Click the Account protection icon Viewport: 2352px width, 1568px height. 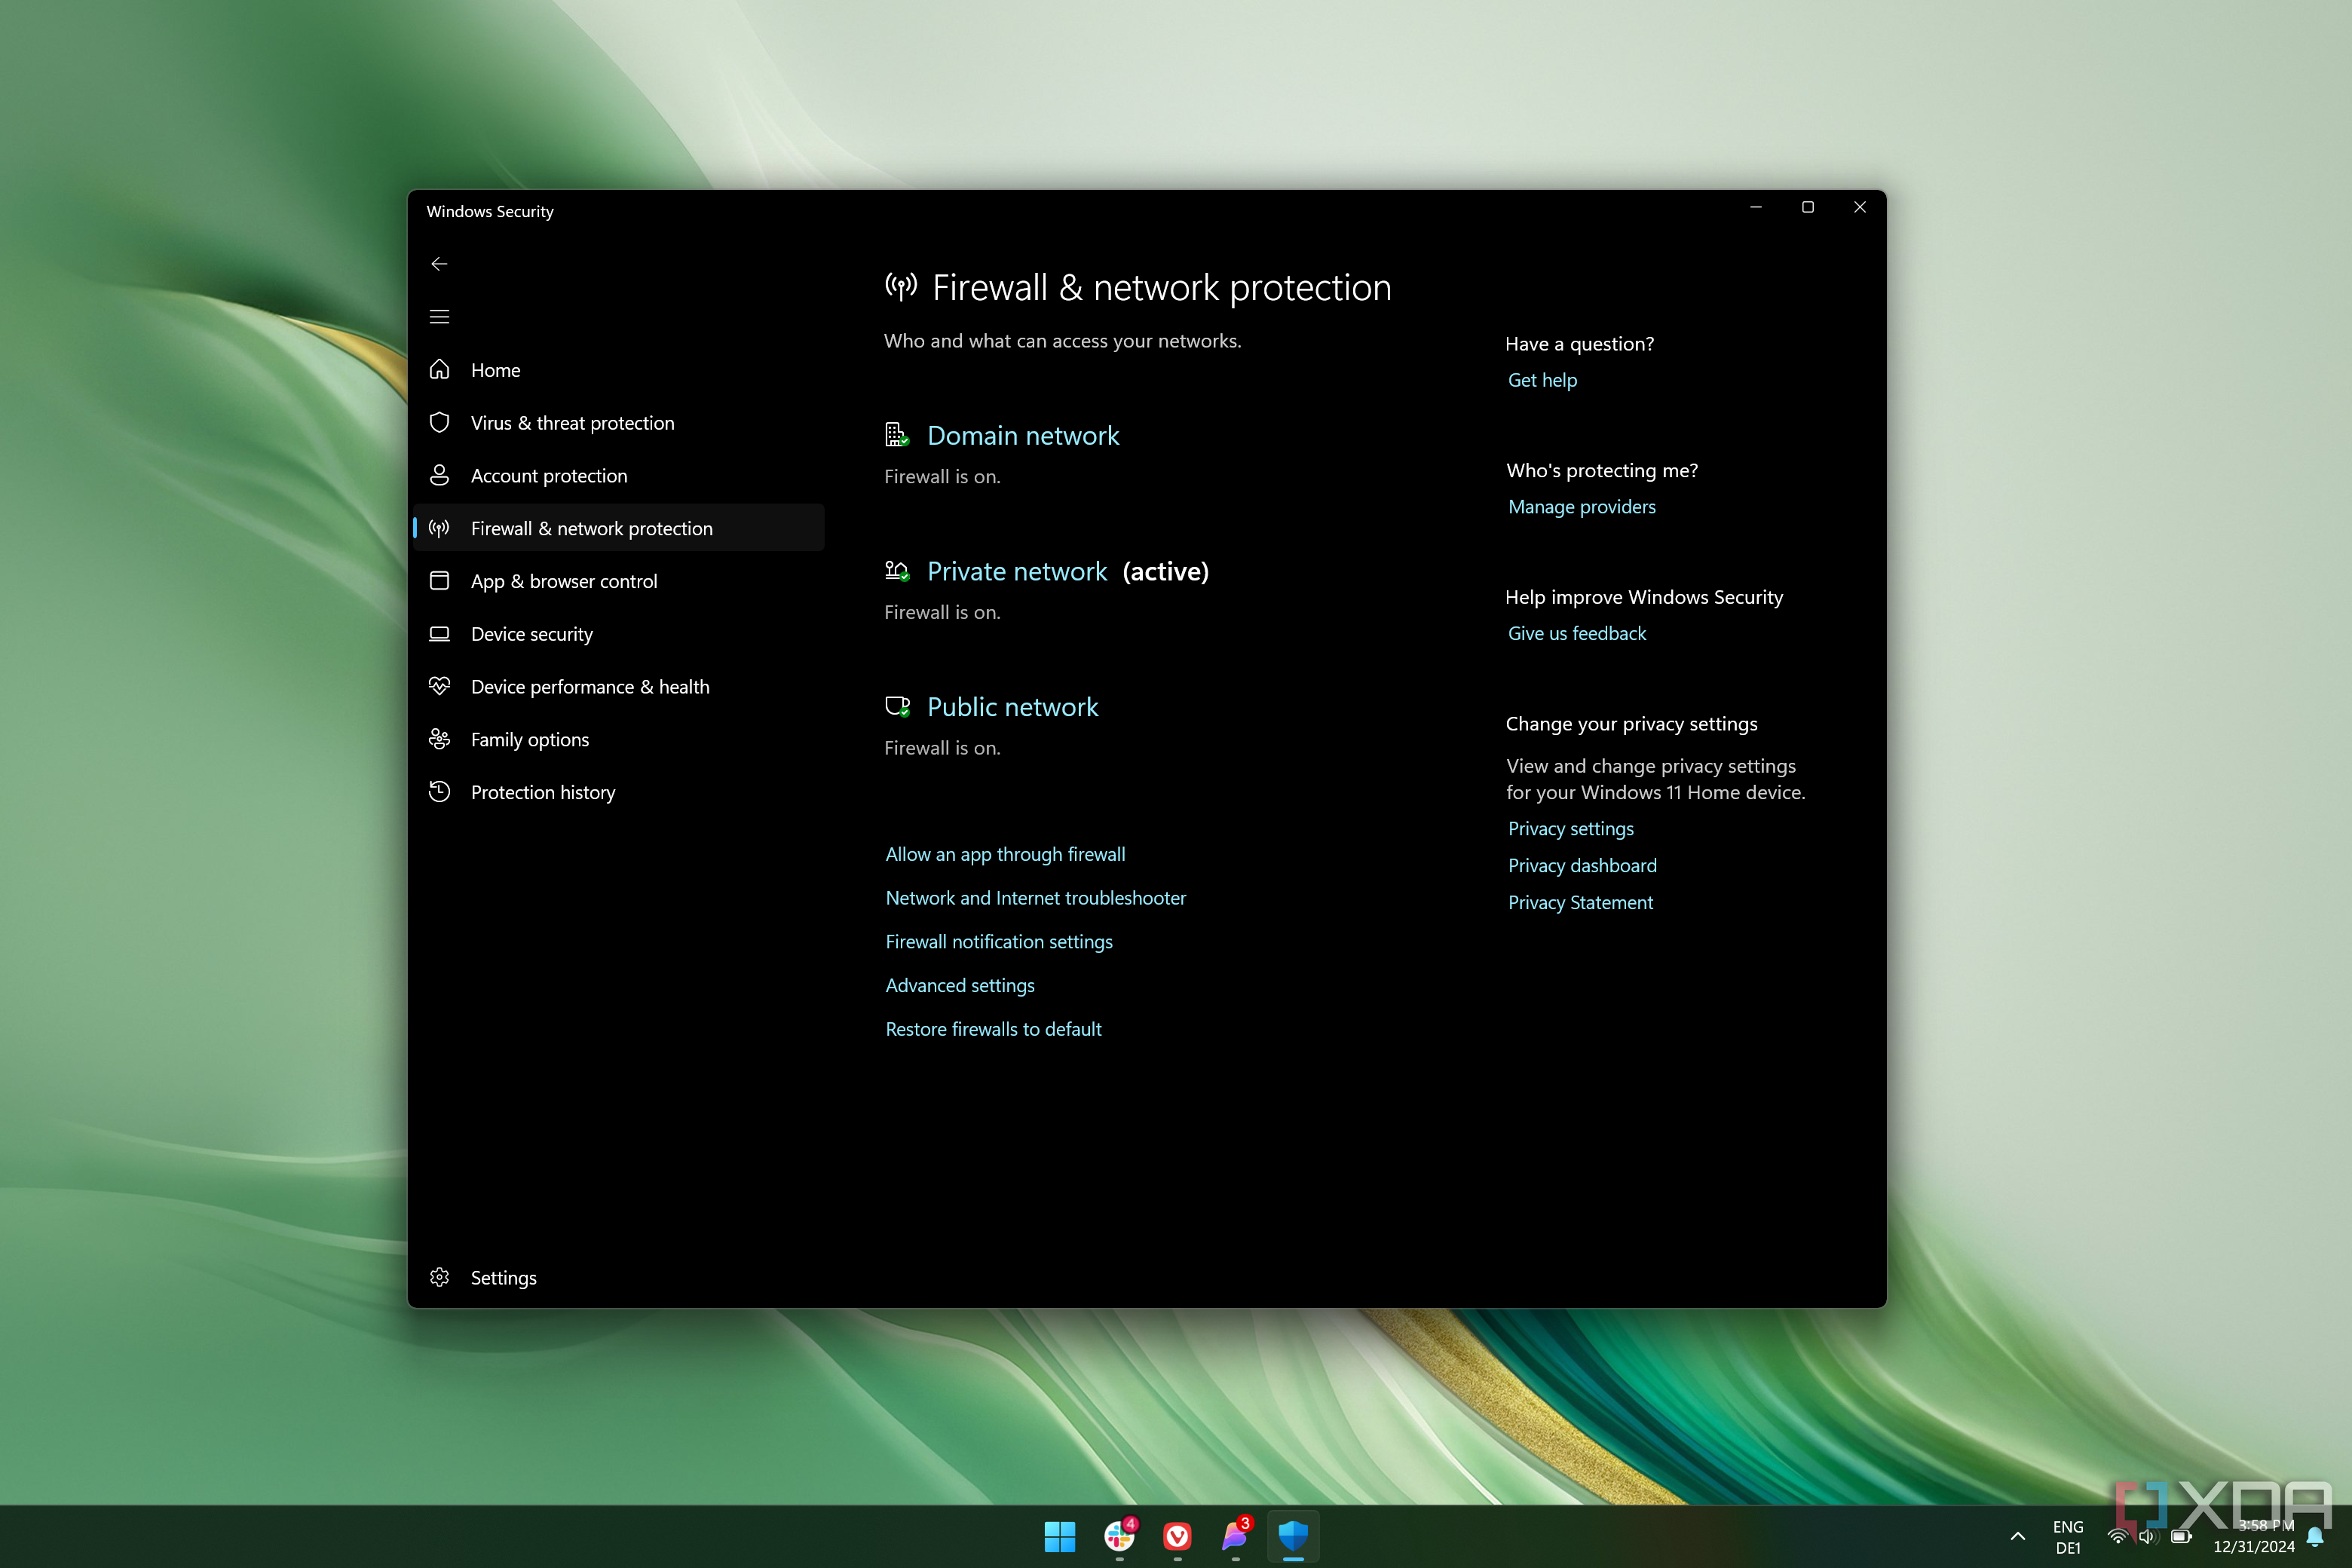pos(441,474)
